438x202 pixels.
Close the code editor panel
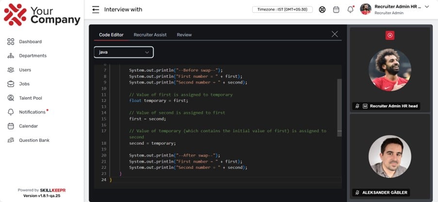point(335,34)
